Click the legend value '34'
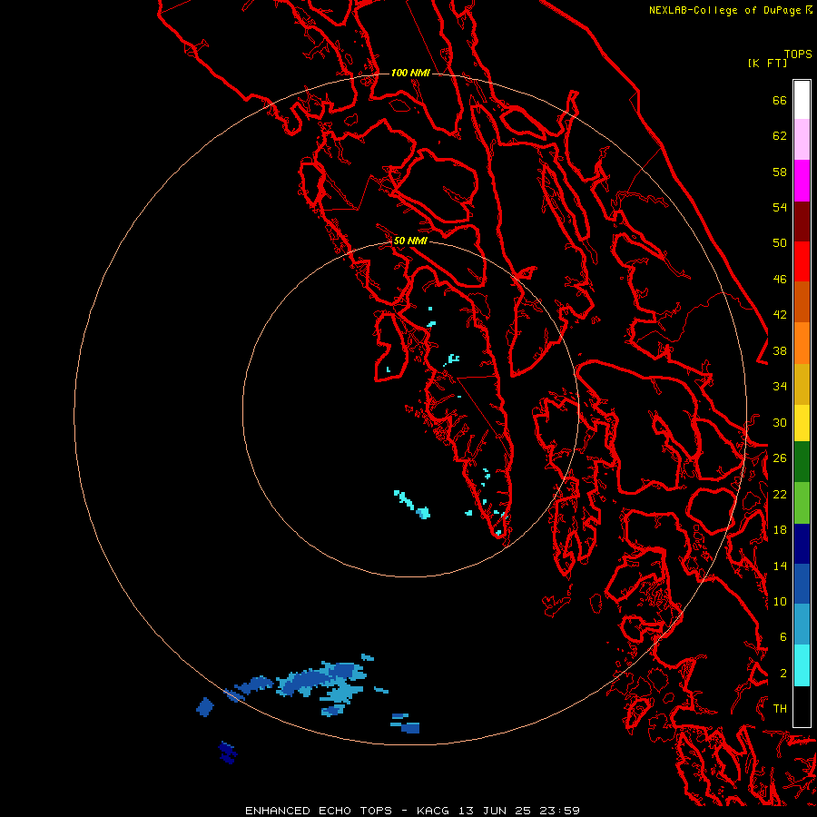 (x=780, y=387)
